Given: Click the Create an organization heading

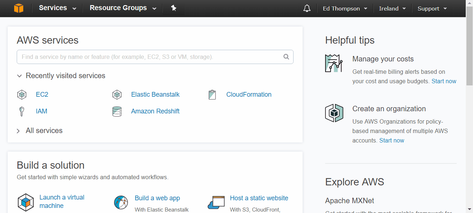Looking at the screenshot, I should click(389, 109).
